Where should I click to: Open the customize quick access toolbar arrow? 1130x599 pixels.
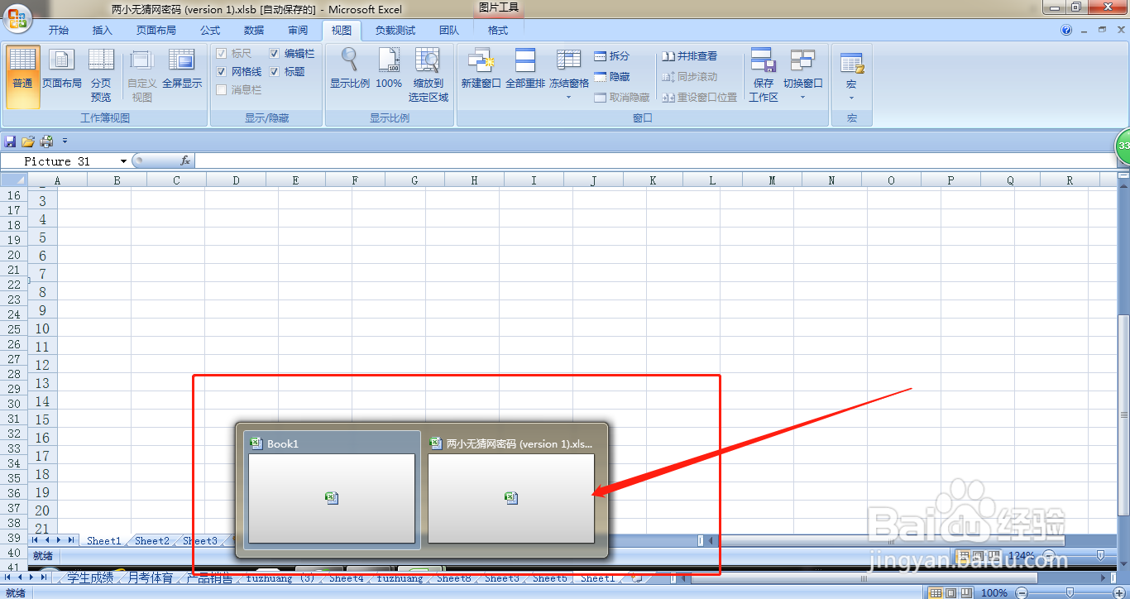pyautogui.click(x=65, y=141)
